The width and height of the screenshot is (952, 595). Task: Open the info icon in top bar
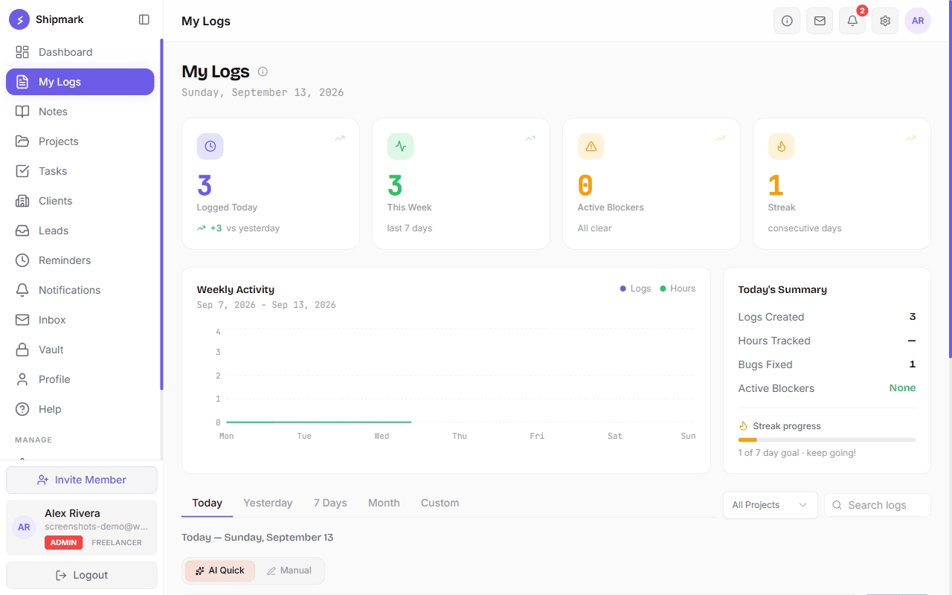tap(787, 21)
